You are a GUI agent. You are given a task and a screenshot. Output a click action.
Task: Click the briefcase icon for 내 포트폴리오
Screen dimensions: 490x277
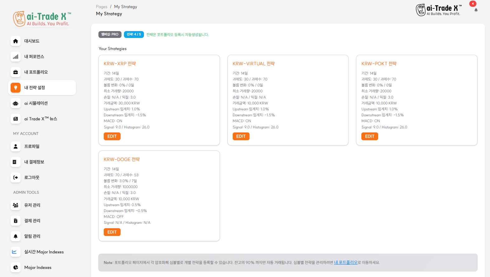(x=16, y=72)
